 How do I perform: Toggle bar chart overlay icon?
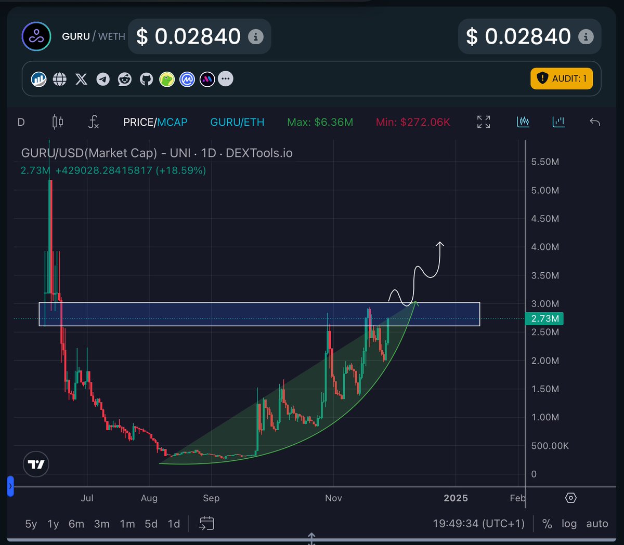(x=558, y=122)
